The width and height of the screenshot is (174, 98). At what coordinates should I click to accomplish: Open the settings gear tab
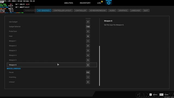tap(109, 3)
